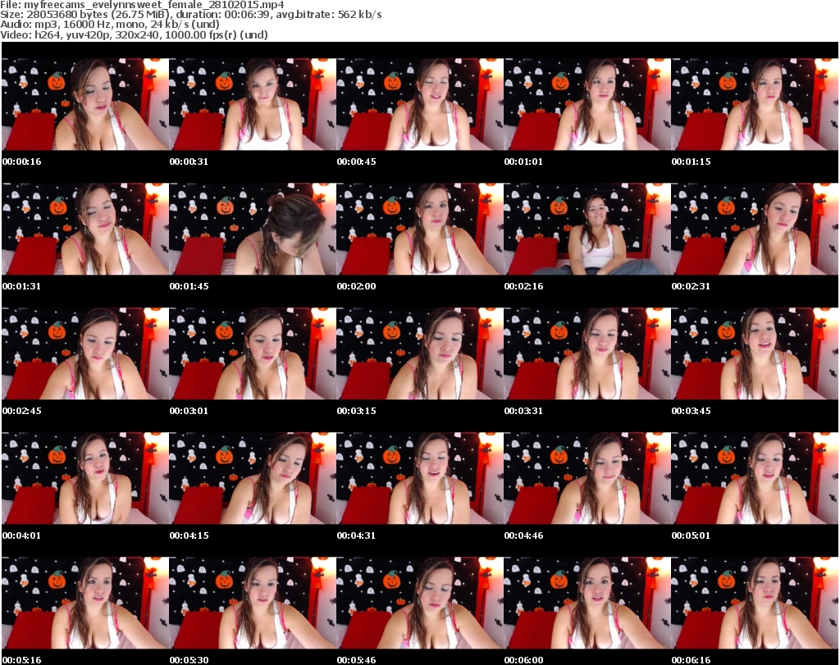Click the timestamp label 00:05:01

click(691, 536)
